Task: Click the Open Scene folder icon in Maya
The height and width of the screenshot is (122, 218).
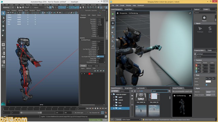Action: (20, 7)
